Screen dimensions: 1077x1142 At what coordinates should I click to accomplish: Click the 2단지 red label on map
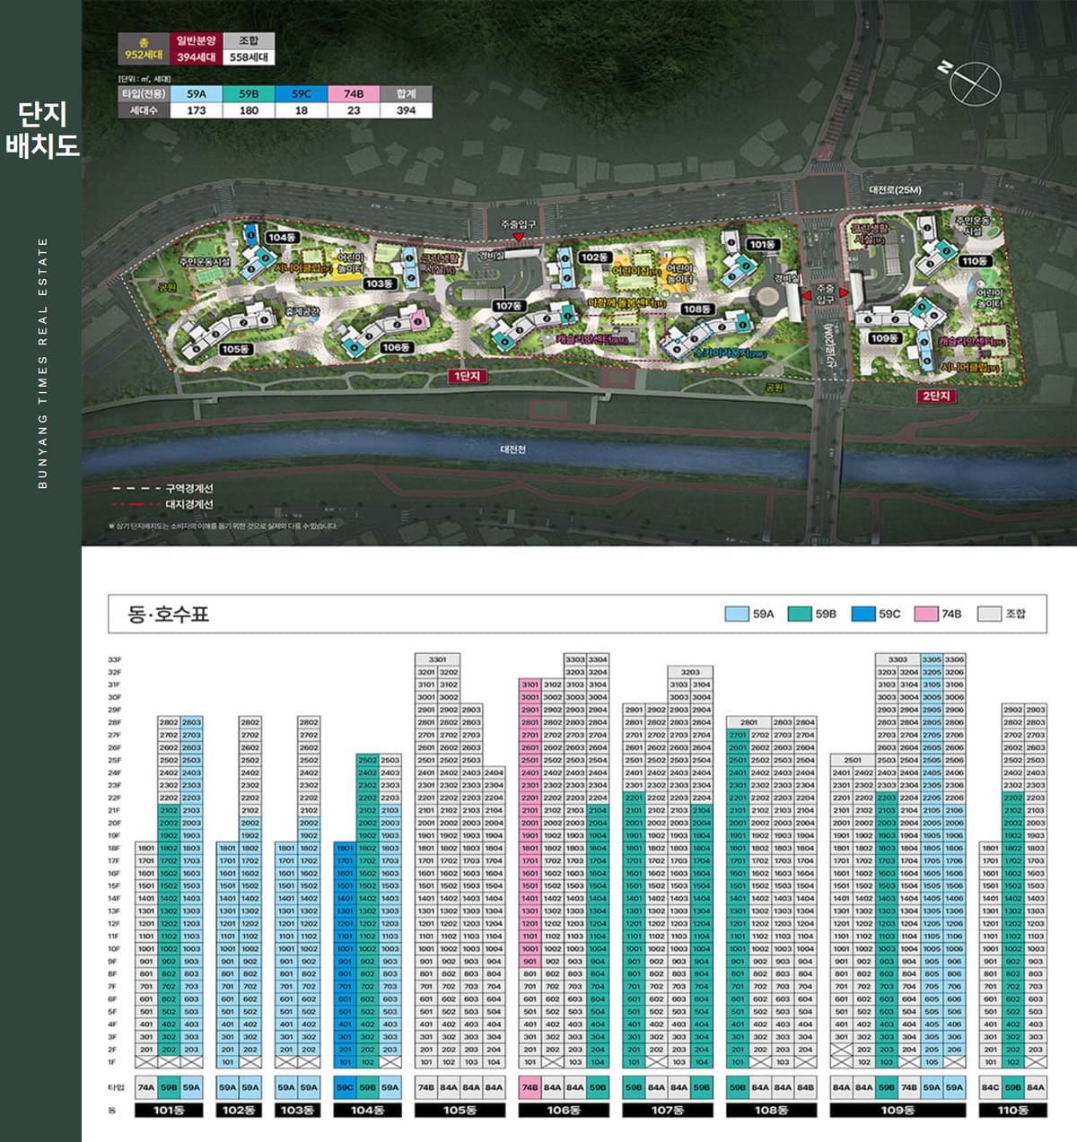(935, 396)
